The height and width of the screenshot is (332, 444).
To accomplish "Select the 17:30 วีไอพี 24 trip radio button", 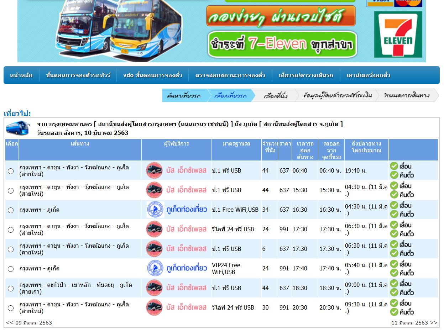I will (11, 230).
